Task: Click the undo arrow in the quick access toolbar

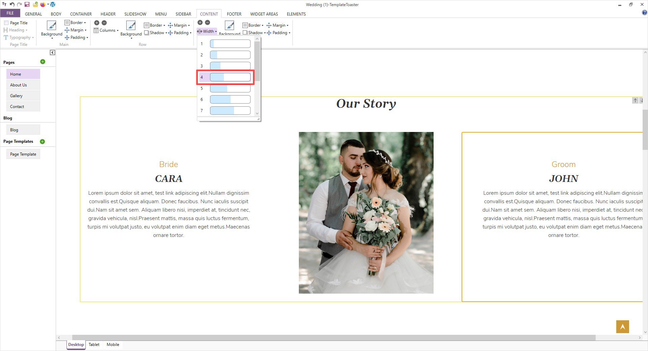Action: coord(12,4)
